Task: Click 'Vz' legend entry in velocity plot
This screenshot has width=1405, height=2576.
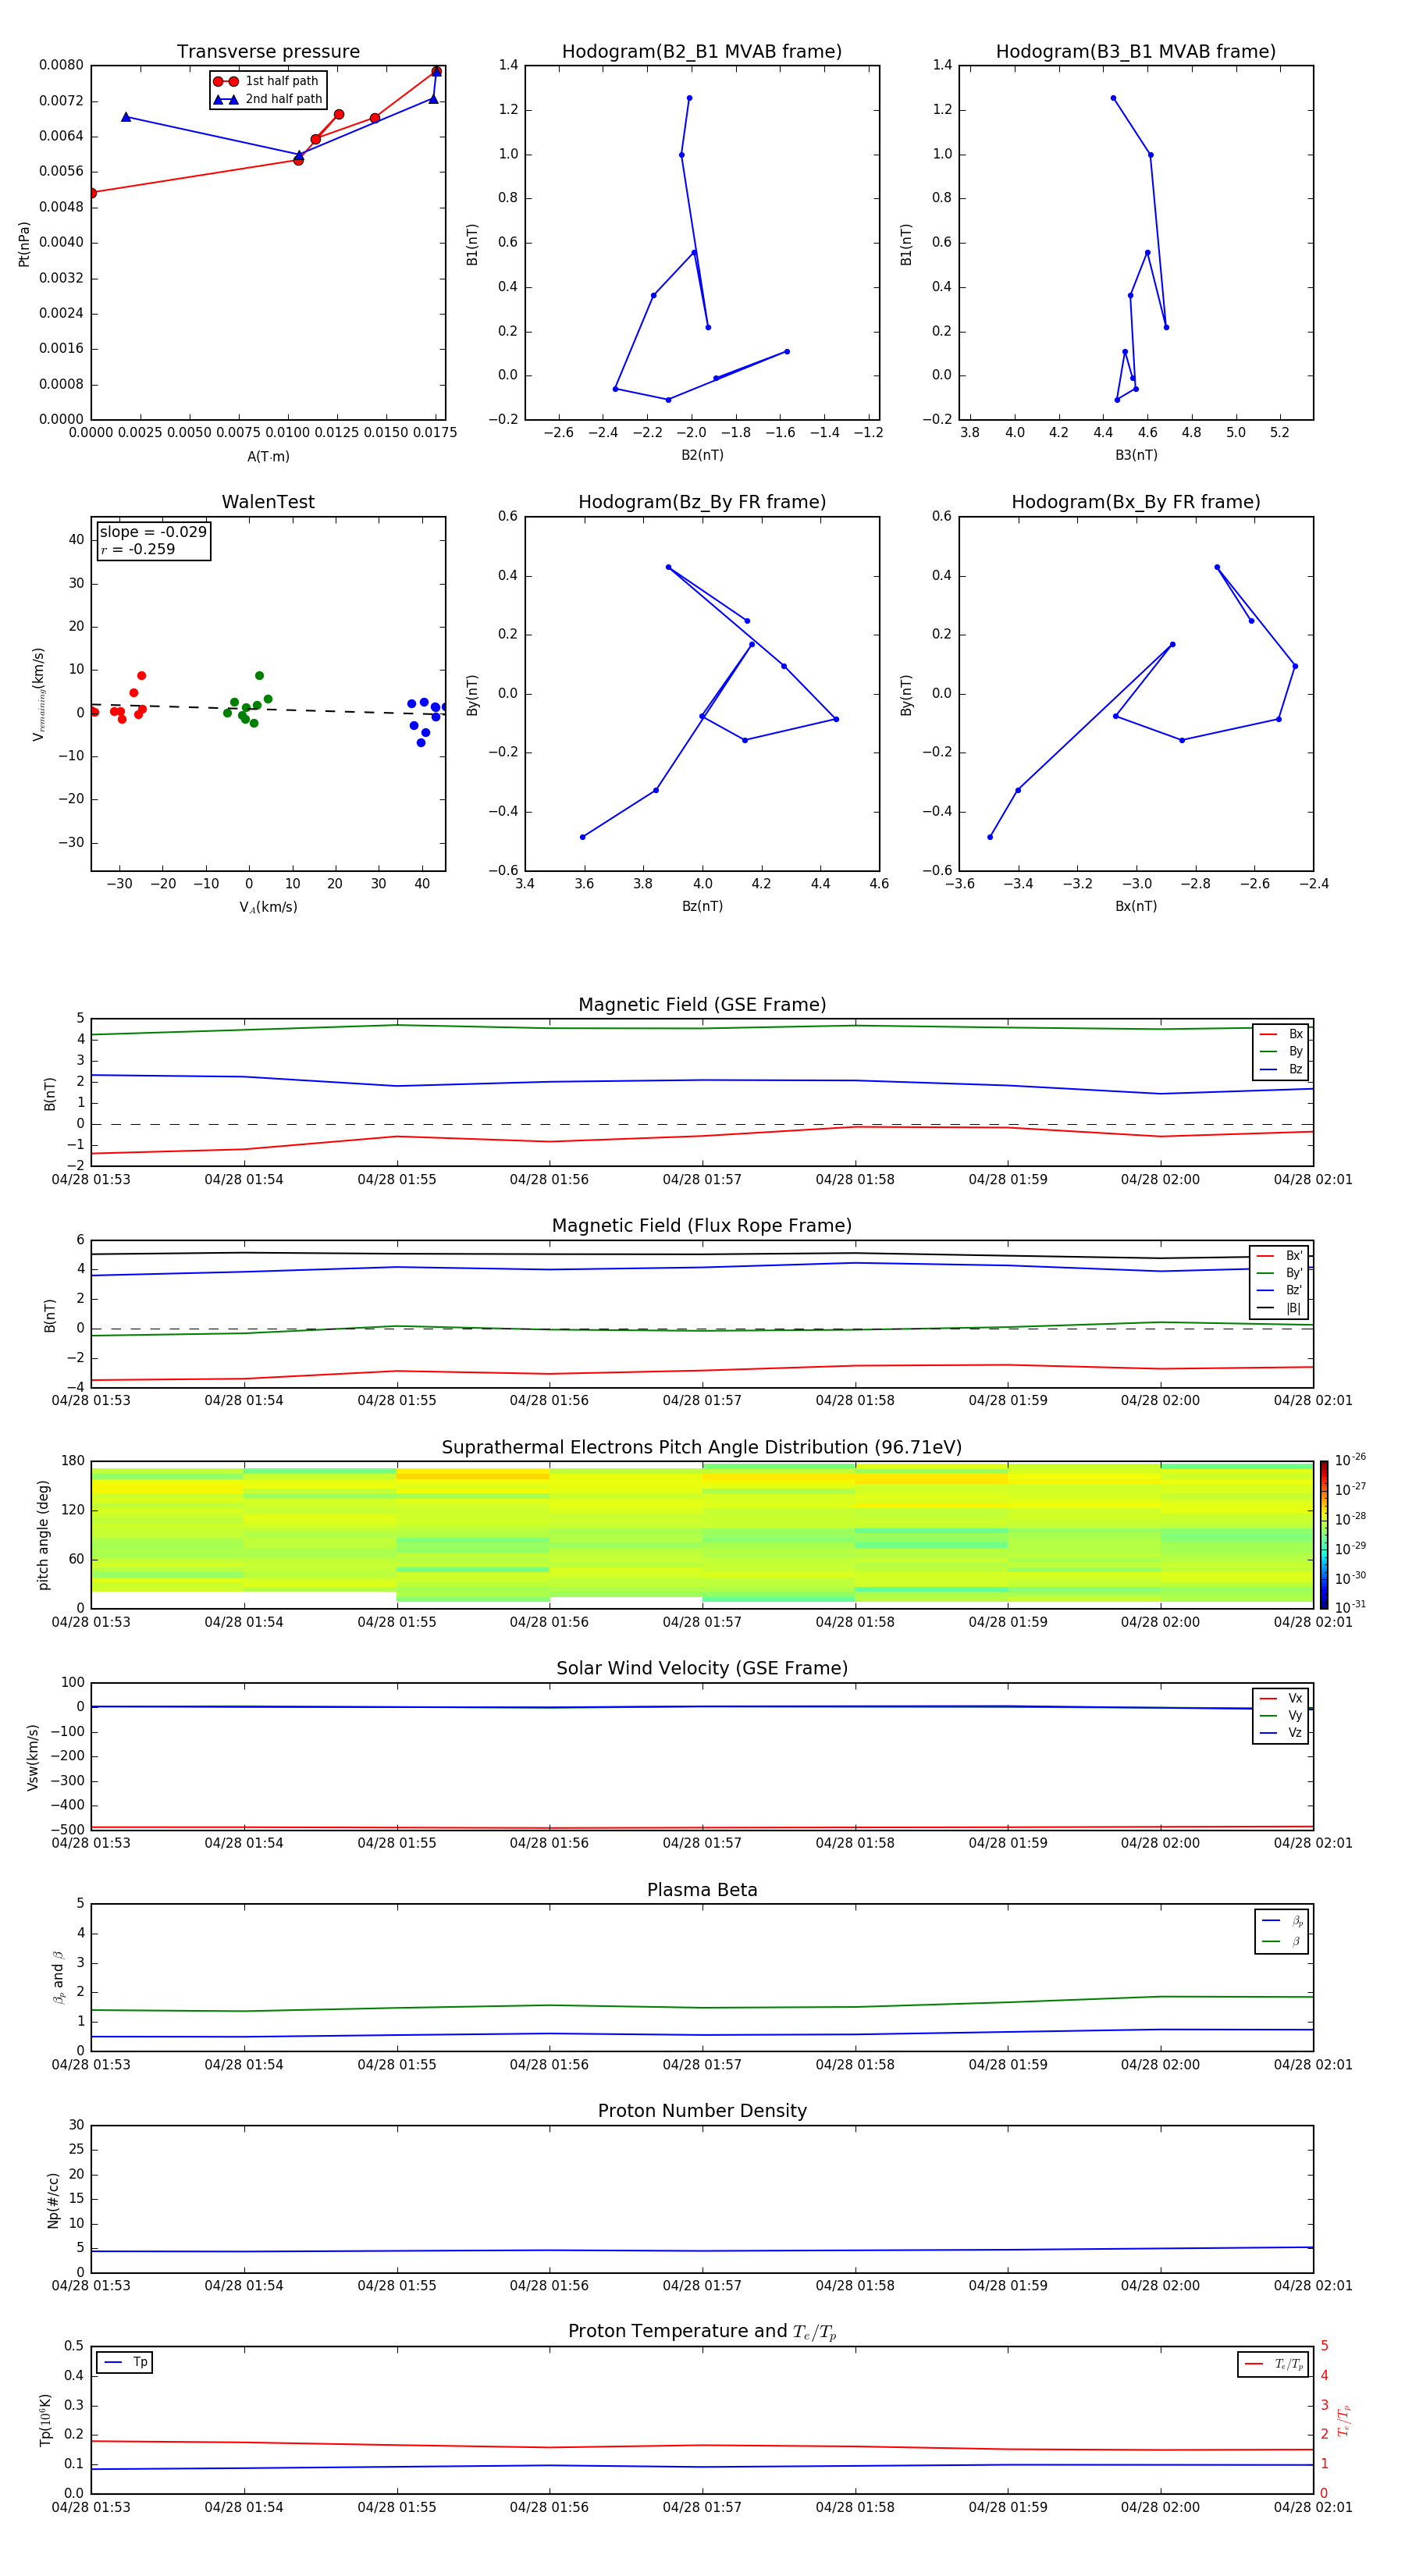Action: (x=1281, y=1733)
